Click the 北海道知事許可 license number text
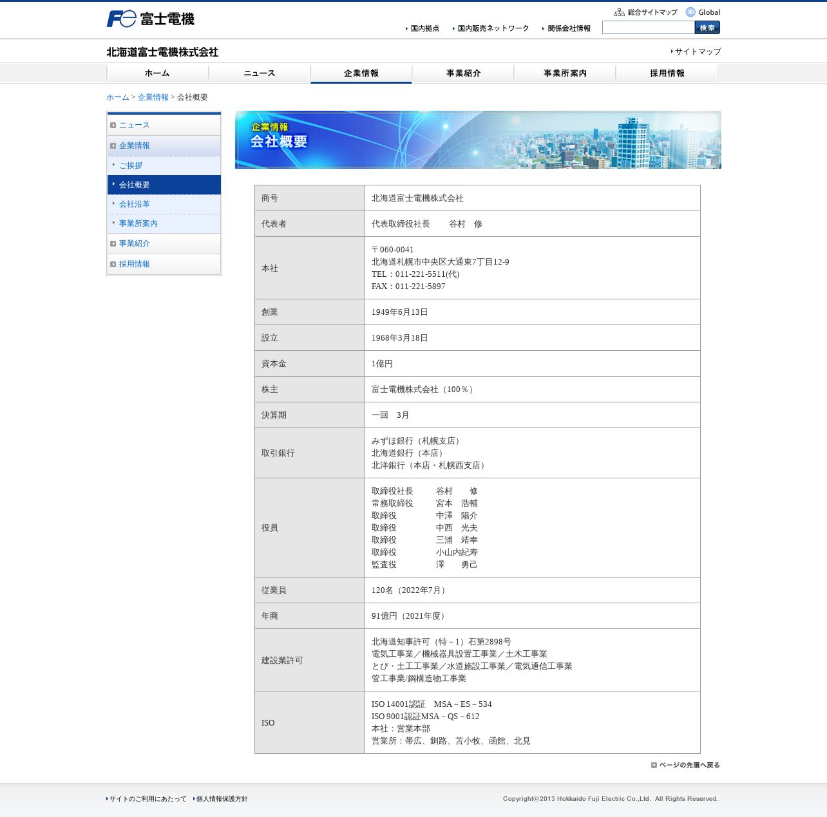Image resolution: width=827 pixels, height=817 pixels. pyautogui.click(x=441, y=642)
